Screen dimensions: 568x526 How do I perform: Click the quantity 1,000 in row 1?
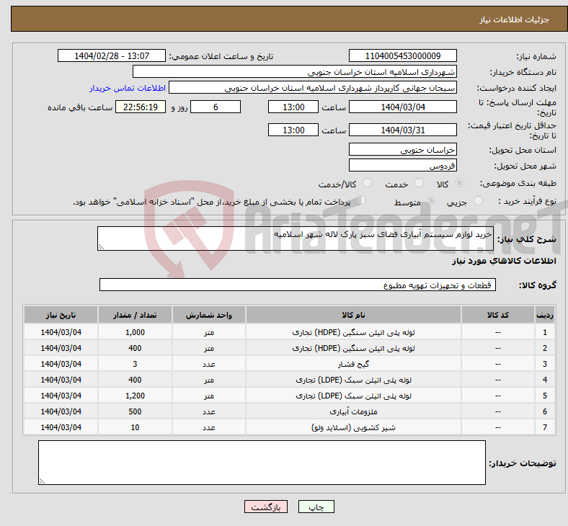(135, 332)
